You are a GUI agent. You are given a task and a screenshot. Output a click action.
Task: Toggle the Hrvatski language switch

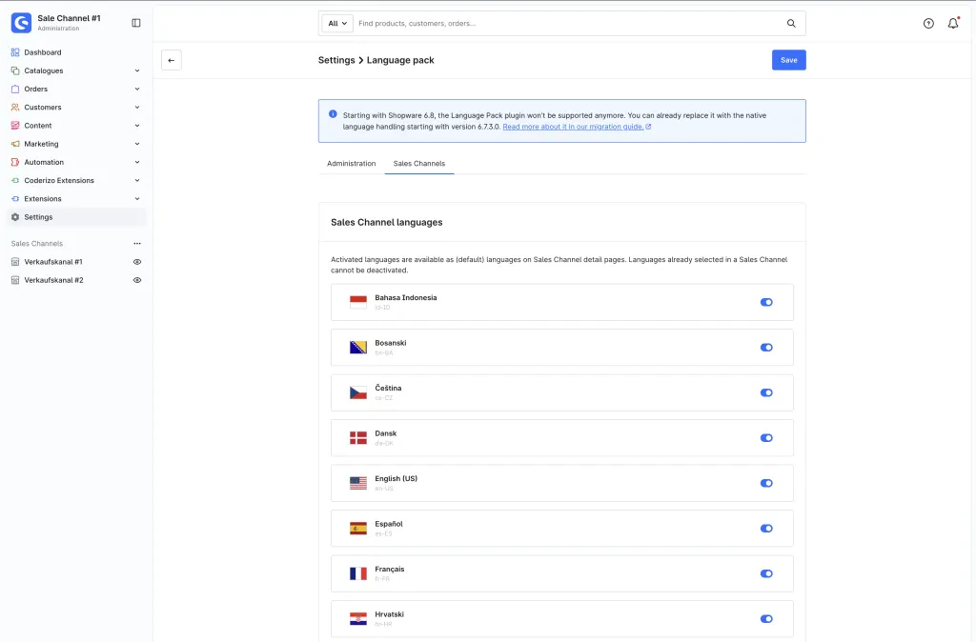coord(766,619)
